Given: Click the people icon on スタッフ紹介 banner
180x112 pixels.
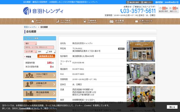Looking at the screenshot, I should 30,75.
